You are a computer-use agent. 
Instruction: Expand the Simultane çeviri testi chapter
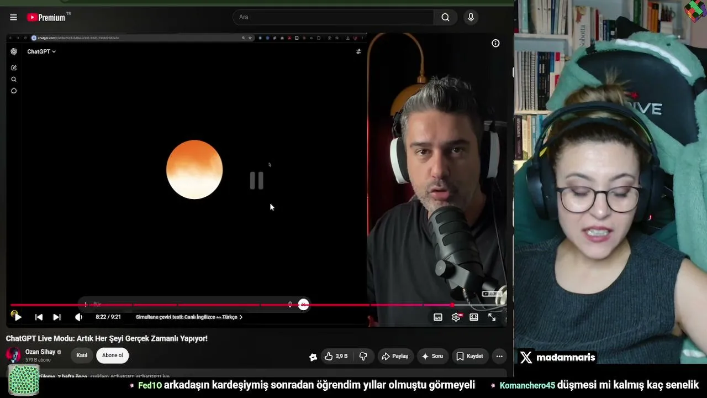pyautogui.click(x=189, y=317)
